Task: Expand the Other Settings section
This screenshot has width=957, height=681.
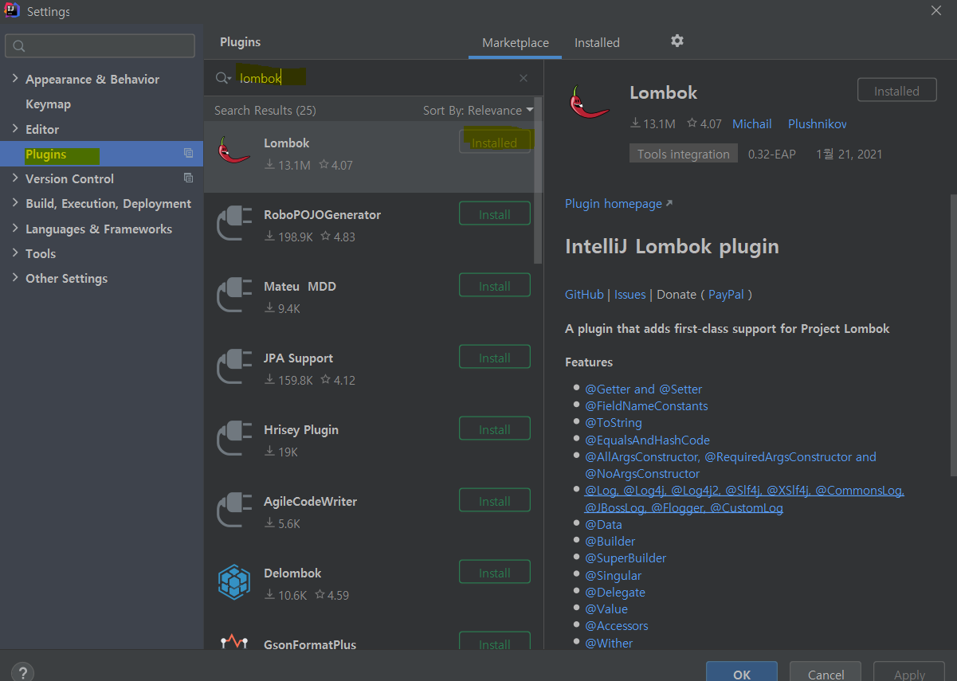Action: (x=15, y=278)
